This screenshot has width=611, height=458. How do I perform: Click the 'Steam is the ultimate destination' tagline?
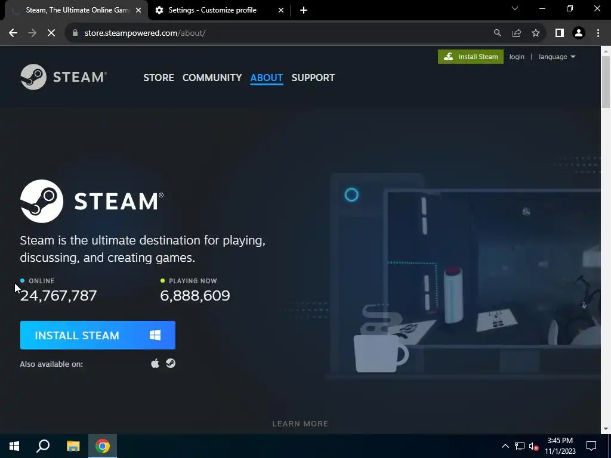pos(143,249)
